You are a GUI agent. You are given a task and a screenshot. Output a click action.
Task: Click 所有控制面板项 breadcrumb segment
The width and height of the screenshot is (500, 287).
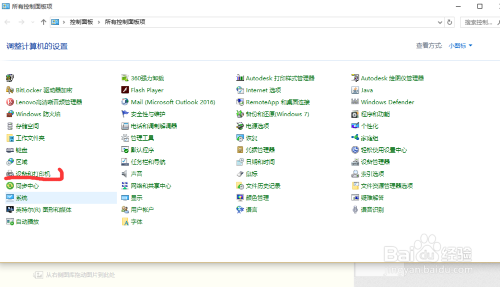(x=125, y=22)
